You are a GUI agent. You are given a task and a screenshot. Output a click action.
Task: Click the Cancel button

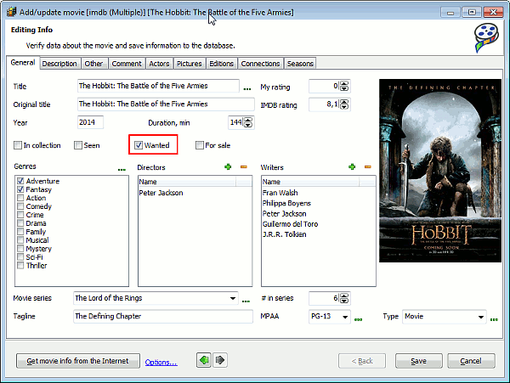pos(471,361)
